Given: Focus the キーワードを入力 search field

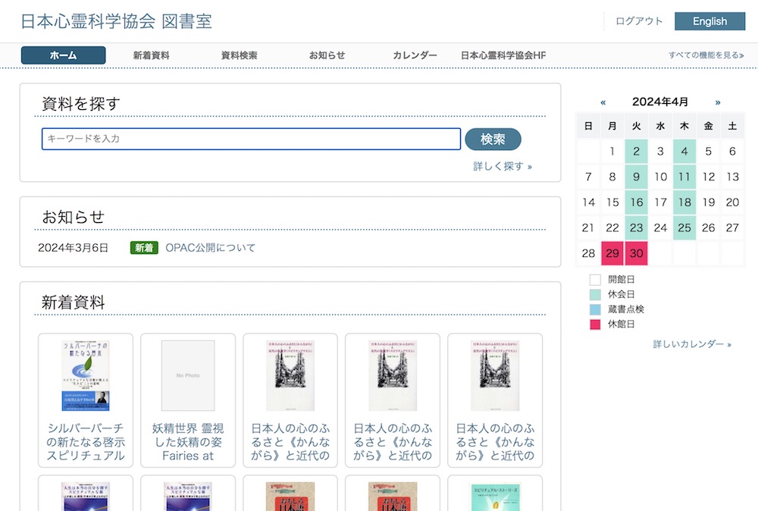Looking at the screenshot, I should click(251, 139).
